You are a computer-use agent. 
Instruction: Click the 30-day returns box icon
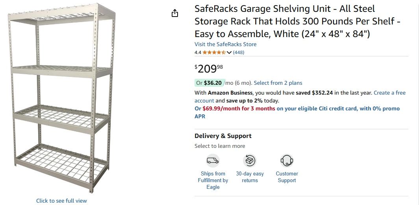pyautogui.click(x=250, y=160)
